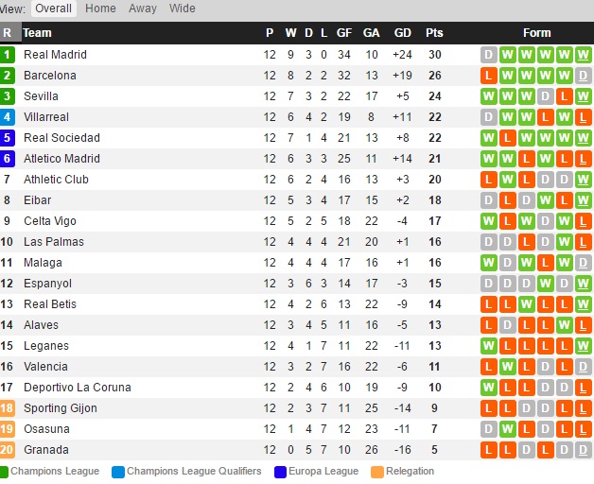Click Espanyol's latest win form icon
The image size is (594, 484).
[x=583, y=284]
